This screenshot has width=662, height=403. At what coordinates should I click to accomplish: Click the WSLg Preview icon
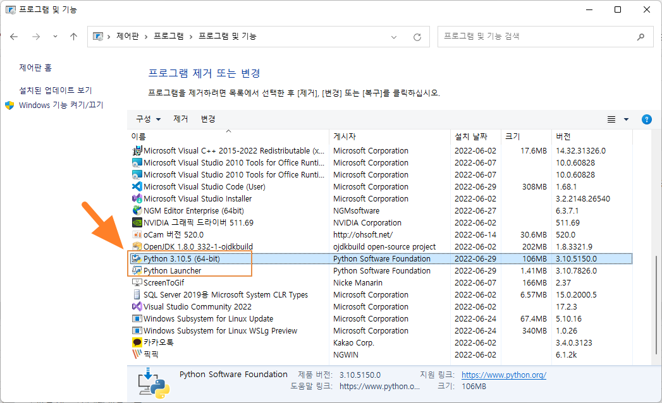coord(137,330)
